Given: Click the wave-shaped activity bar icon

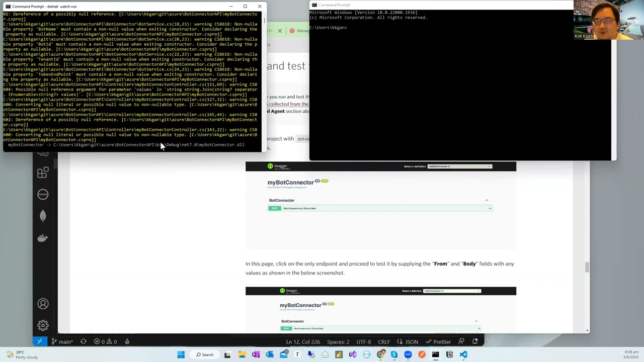Looking at the screenshot, I should [43, 194].
